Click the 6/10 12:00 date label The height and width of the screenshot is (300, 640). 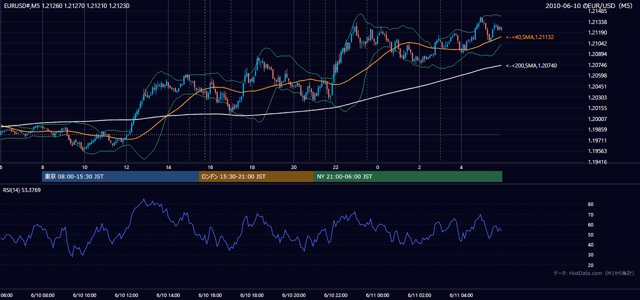point(127,295)
